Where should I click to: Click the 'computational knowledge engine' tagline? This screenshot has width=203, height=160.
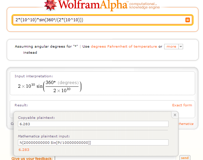click(x=145, y=5)
